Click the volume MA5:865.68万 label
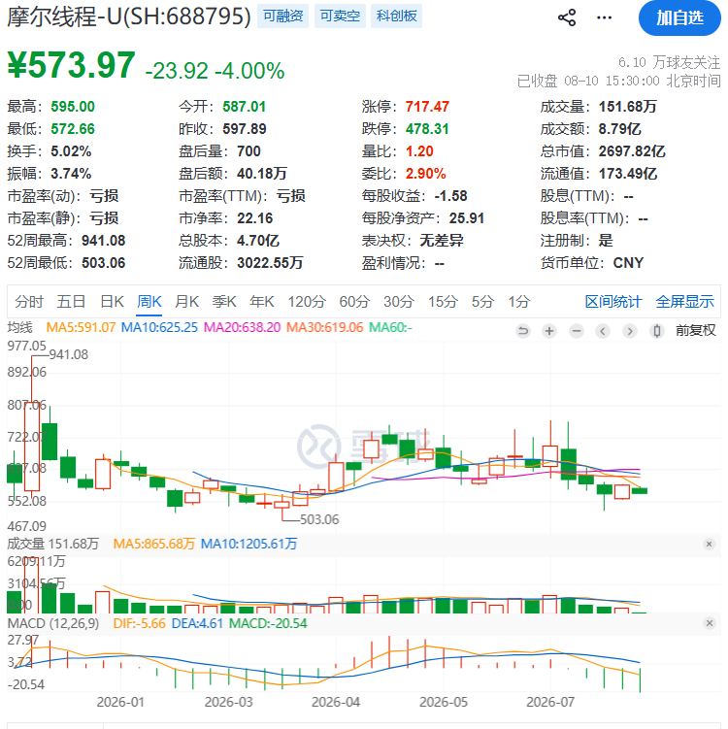728x729 pixels. pos(154,544)
